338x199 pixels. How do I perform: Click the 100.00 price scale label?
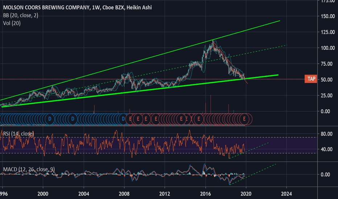[x=327, y=48]
